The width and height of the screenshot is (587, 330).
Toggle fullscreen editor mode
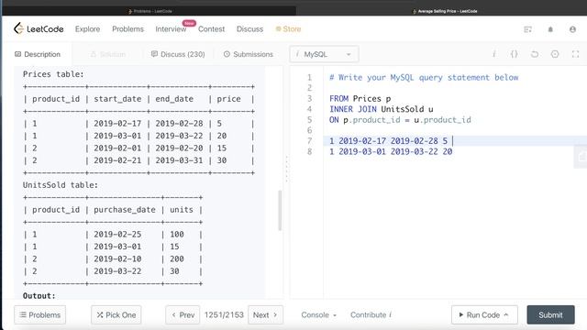pyautogui.click(x=575, y=54)
